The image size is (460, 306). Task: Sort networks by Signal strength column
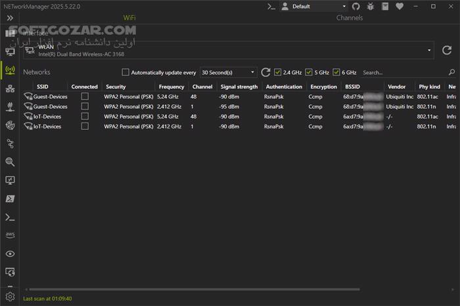239,86
